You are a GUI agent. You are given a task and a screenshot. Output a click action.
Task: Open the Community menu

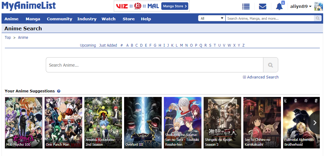tap(59, 19)
